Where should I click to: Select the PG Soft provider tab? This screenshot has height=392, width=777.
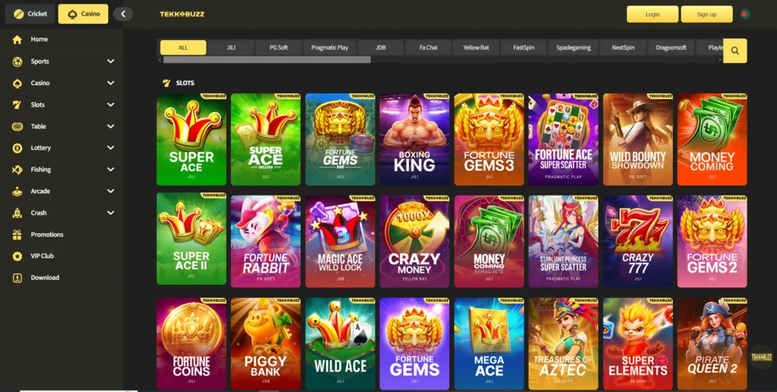[279, 47]
